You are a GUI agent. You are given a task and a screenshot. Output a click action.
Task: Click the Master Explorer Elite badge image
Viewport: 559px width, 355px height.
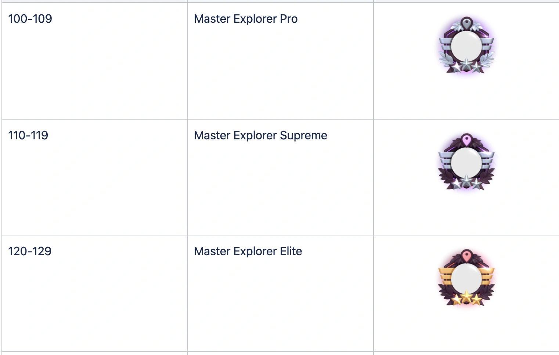click(x=466, y=278)
